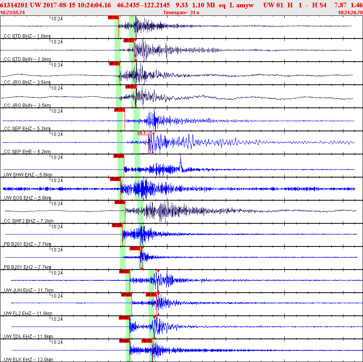The height and width of the screenshot is (362, 363).
Task: Select the 'CC JRO BHN -- 3.5km' channel label
Action: click(27, 106)
